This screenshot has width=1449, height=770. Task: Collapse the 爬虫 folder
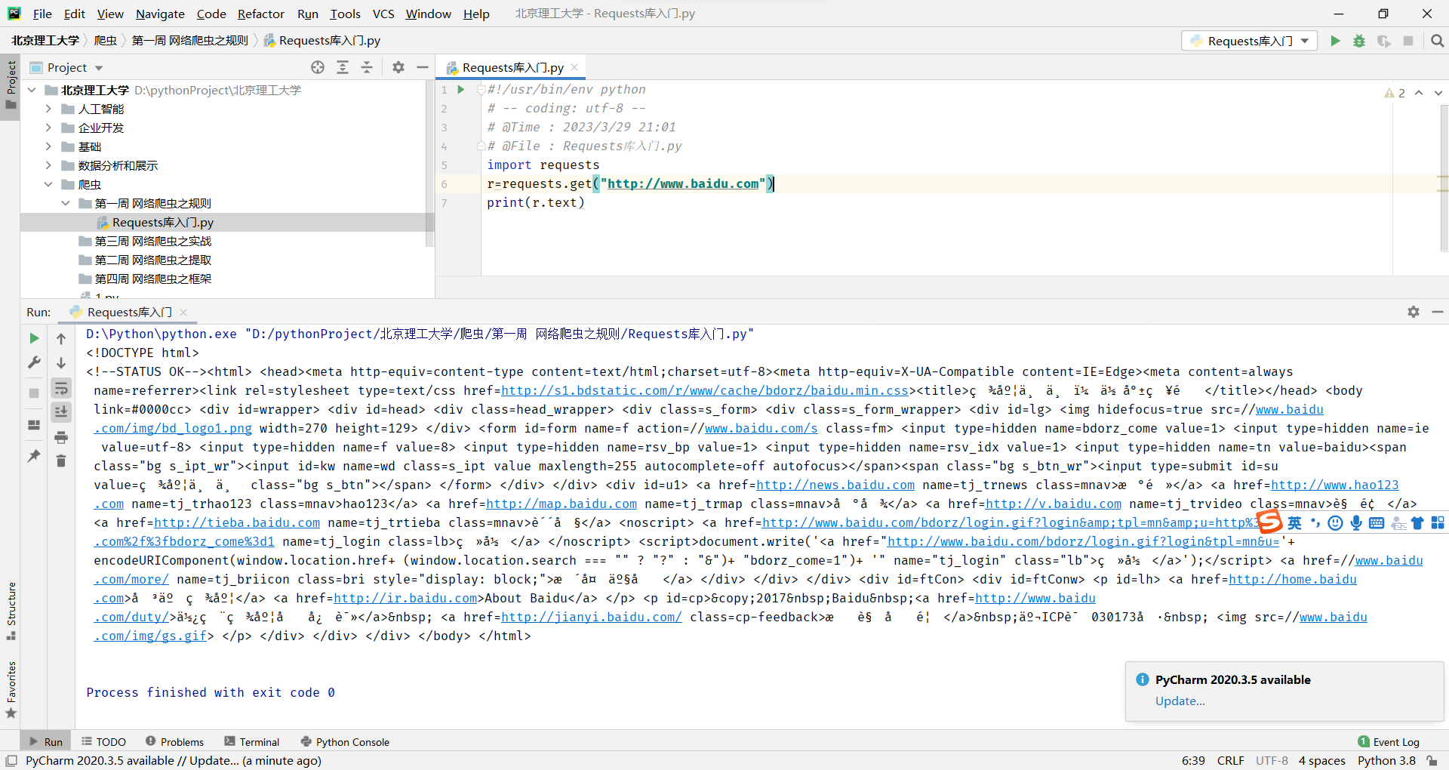(48, 184)
